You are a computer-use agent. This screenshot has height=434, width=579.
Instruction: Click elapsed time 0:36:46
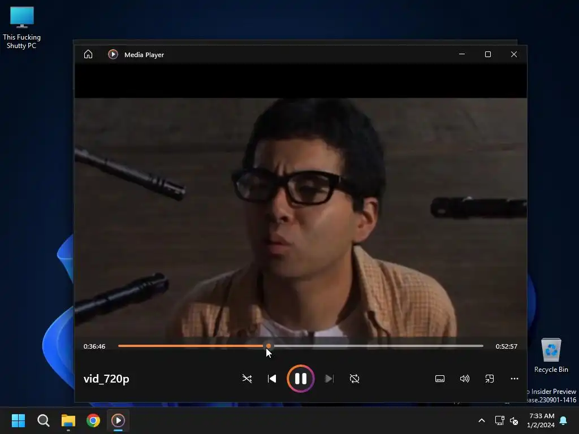coord(94,346)
